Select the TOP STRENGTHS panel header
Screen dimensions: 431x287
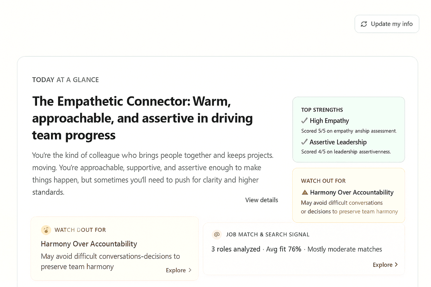322,110
